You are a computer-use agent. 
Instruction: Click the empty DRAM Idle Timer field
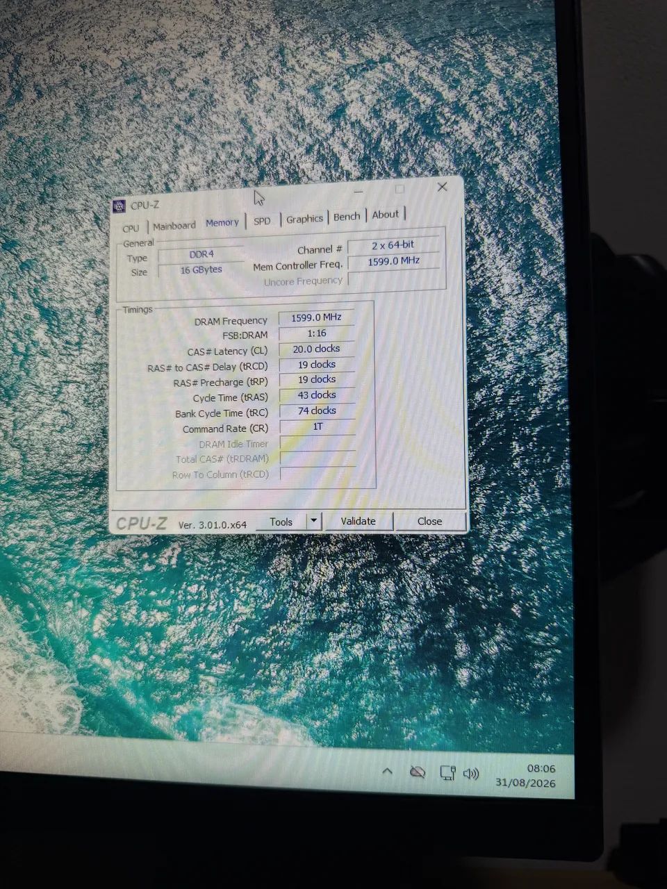(x=318, y=442)
